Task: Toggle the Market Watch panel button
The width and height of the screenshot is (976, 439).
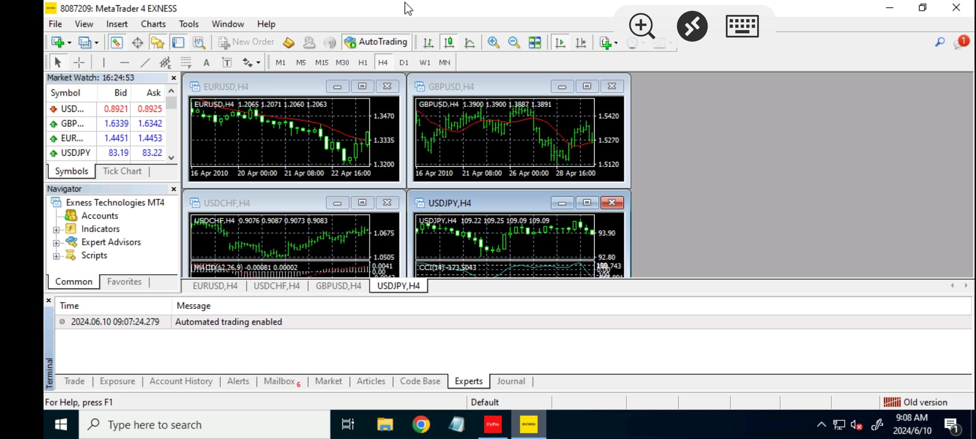Action: (116, 42)
